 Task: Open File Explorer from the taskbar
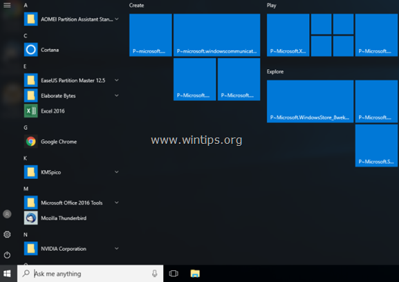click(195, 274)
